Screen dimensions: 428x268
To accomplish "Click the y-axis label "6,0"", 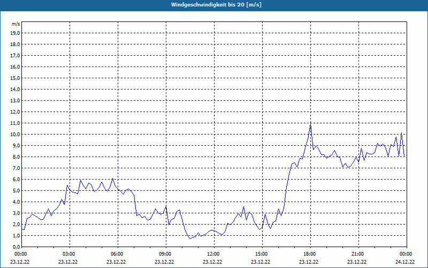I will click(17, 180).
